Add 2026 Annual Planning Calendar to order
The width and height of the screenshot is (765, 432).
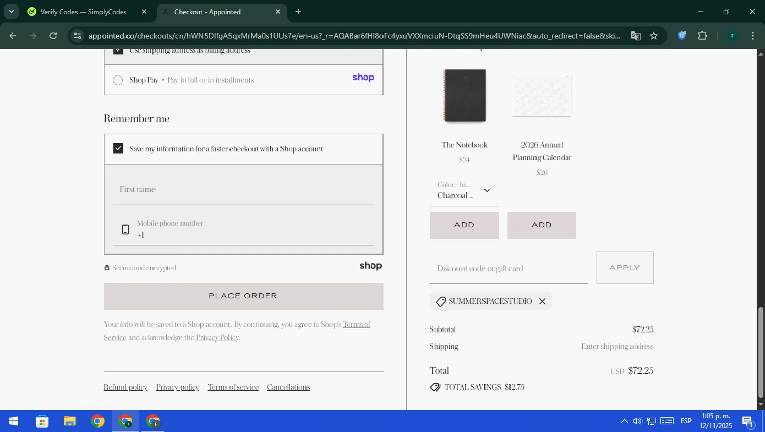542,225
